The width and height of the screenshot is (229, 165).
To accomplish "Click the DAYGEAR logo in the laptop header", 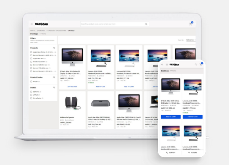I will point(41,24).
